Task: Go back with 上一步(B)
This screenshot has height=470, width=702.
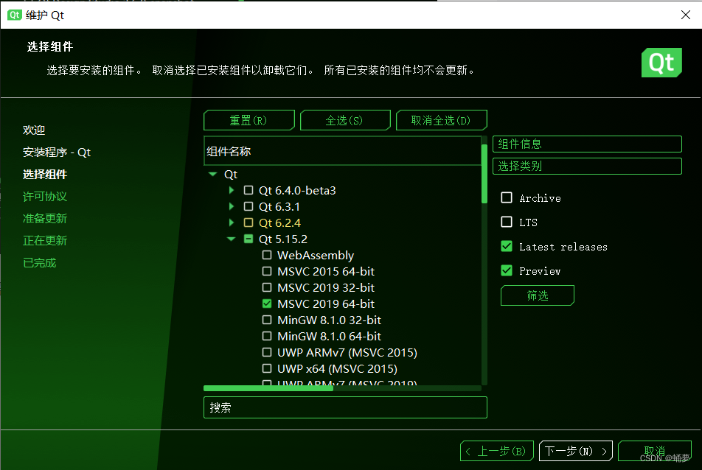Action: pos(496,451)
